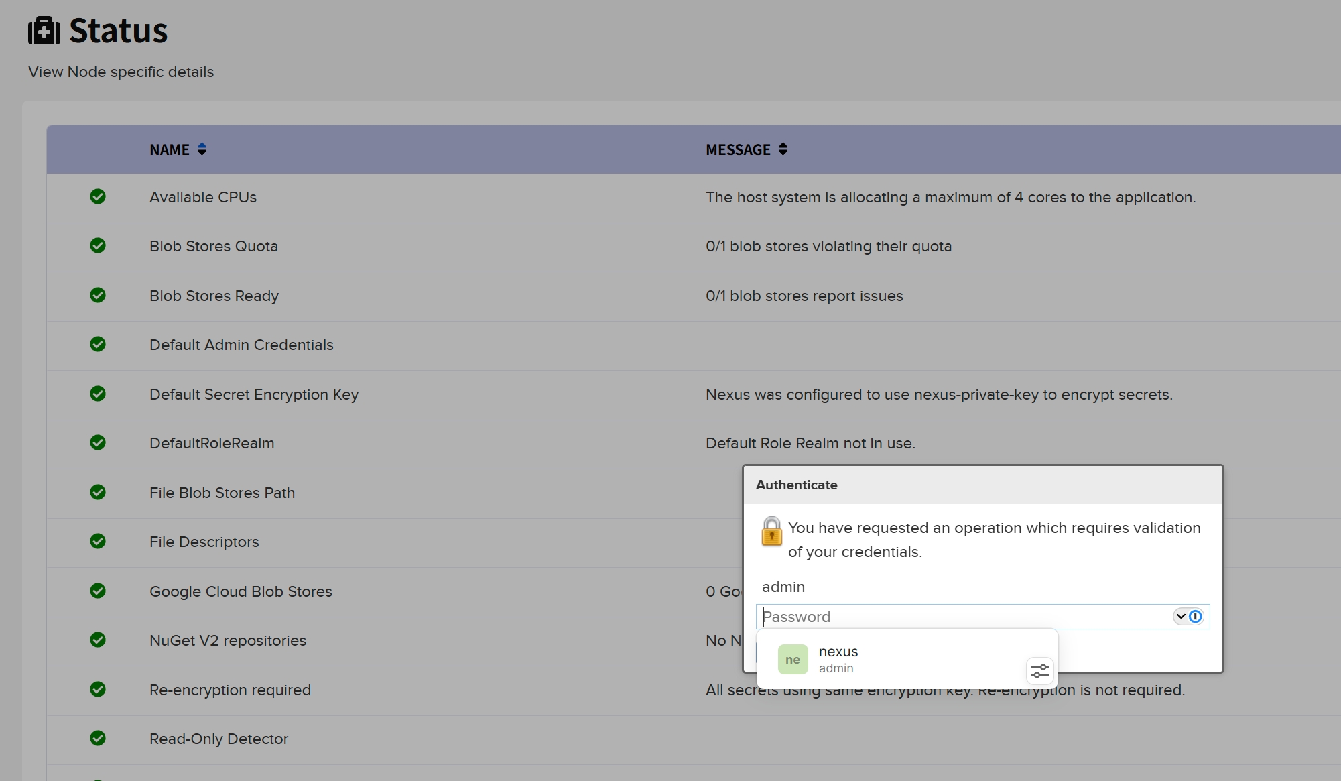
Task: Click the padlock icon in Authenticate dialog
Action: 771,532
